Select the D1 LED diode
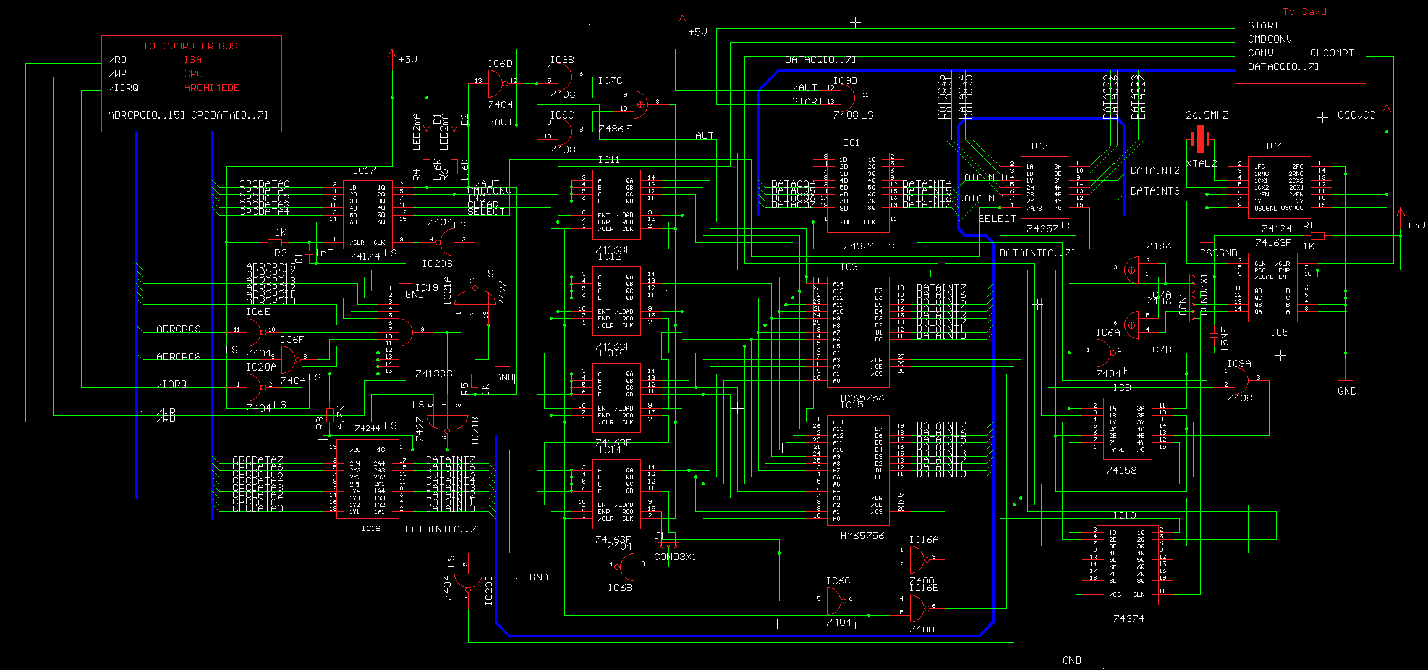 click(x=427, y=128)
